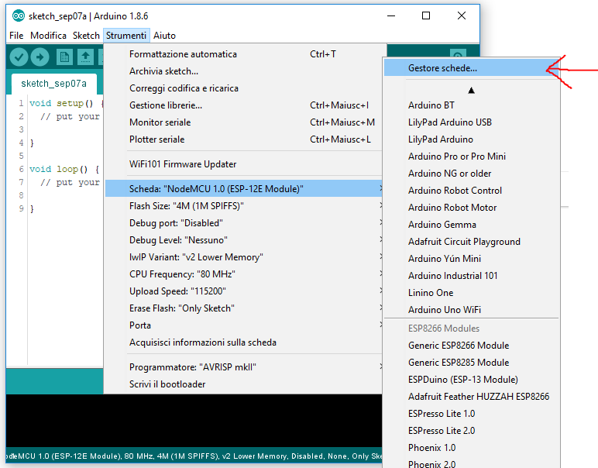Viewport: 598px width, 468px height.
Task: Select Arduino Yún Mini board
Action: (x=472, y=259)
